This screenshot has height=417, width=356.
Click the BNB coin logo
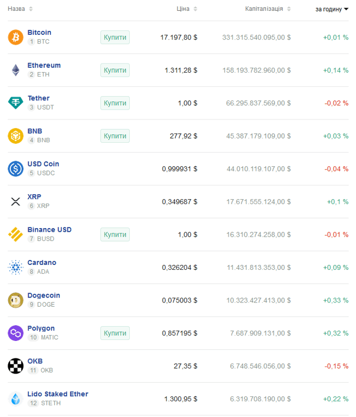pos(15,136)
